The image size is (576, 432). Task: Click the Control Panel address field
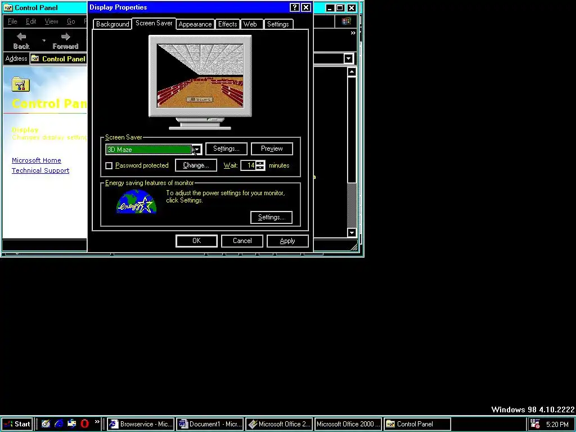click(58, 58)
